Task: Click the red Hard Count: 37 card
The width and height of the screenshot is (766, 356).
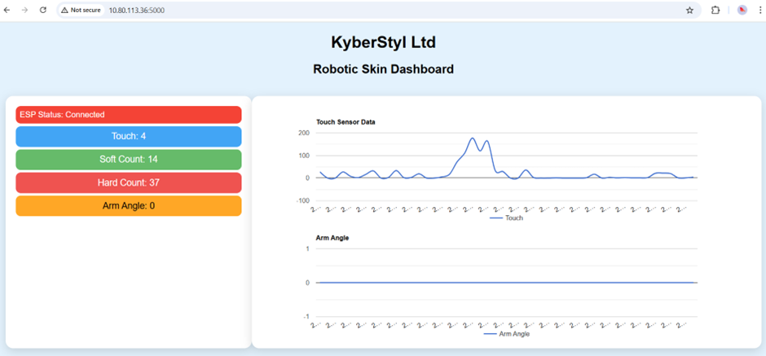Action: [x=129, y=182]
